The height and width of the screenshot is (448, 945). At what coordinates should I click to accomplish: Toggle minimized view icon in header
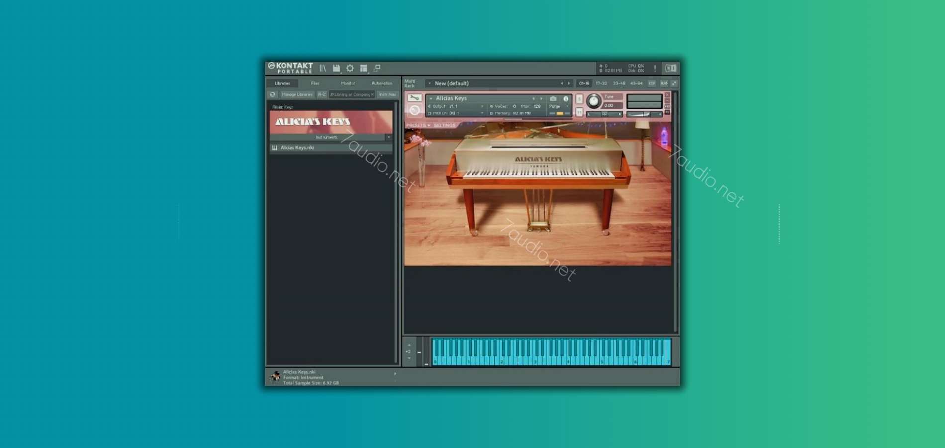pos(377,68)
